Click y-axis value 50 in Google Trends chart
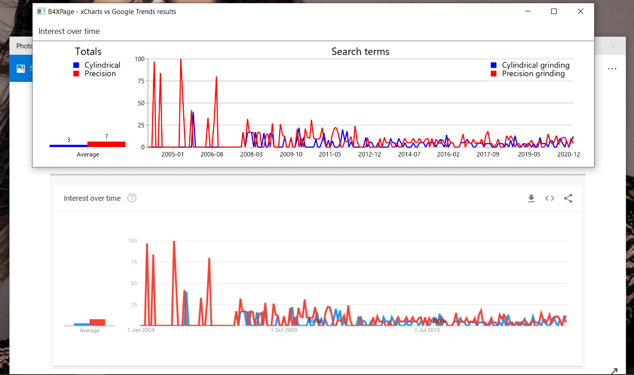This screenshot has width=634, height=375. (134, 283)
